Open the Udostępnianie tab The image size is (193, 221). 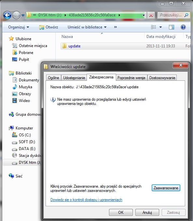74,78
